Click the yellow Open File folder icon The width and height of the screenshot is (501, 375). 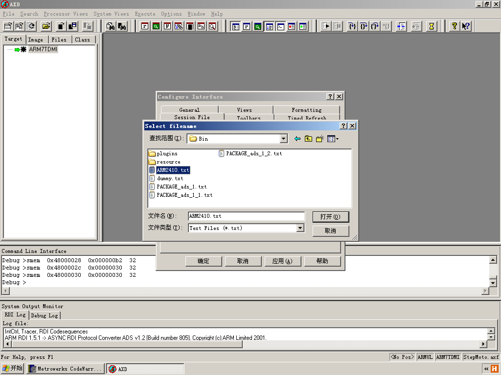point(46,26)
